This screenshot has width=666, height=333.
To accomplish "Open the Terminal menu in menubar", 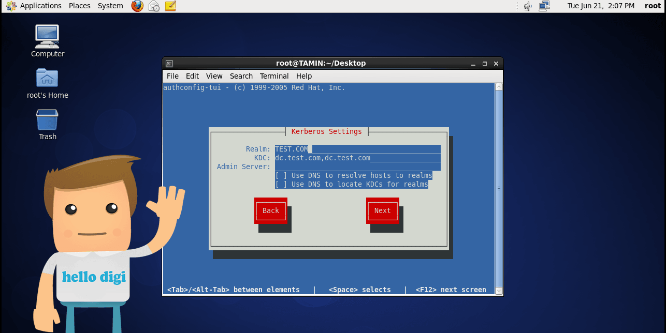I will pos(274,76).
